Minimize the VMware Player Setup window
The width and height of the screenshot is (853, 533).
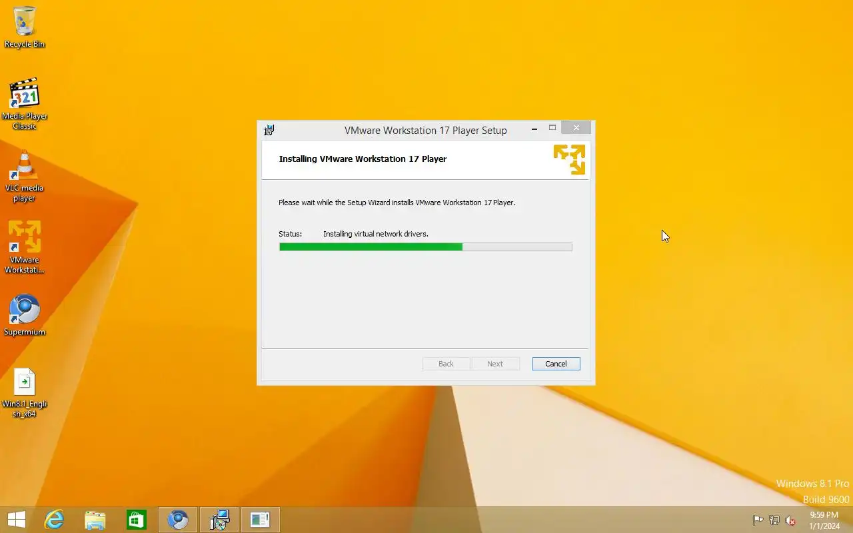coord(534,129)
